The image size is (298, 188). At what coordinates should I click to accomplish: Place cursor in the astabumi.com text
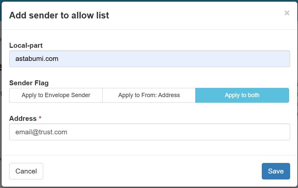point(37,59)
